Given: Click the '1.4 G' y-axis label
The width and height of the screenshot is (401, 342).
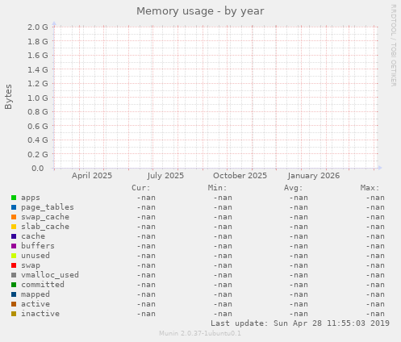Looking at the screenshot, I should [38, 69].
